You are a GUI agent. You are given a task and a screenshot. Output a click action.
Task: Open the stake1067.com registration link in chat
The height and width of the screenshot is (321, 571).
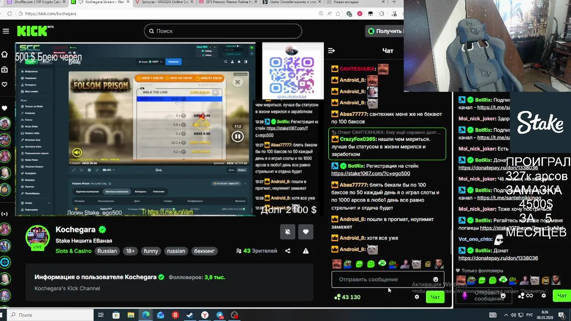(371, 173)
